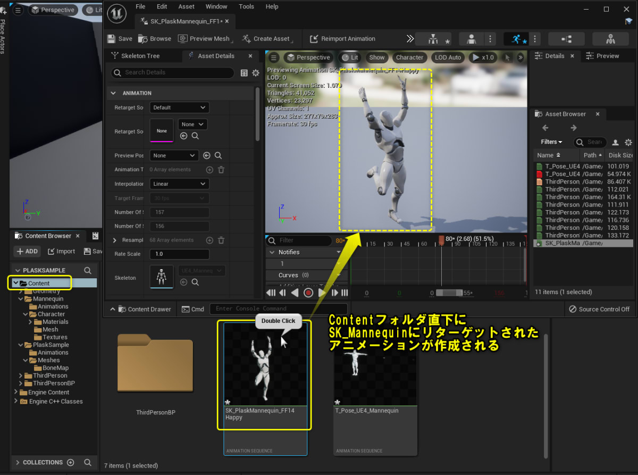638x475 pixels.
Task: Open the Asset Details settings gear
Action: click(256, 73)
